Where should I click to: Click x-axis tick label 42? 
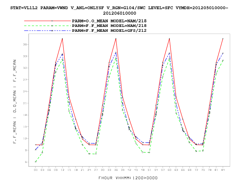tap(129, 170)
